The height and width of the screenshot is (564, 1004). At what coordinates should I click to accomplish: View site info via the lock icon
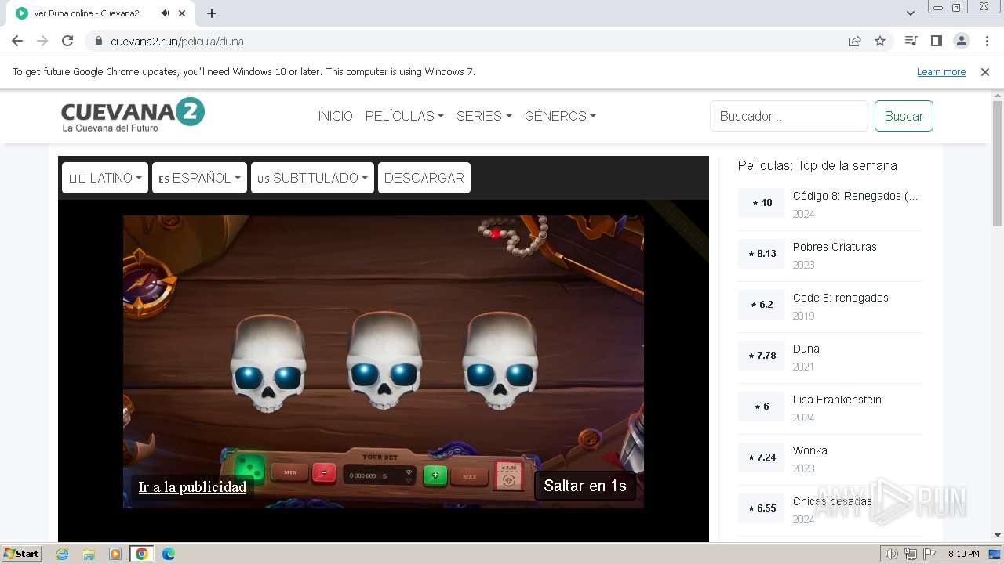pyautogui.click(x=98, y=42)
